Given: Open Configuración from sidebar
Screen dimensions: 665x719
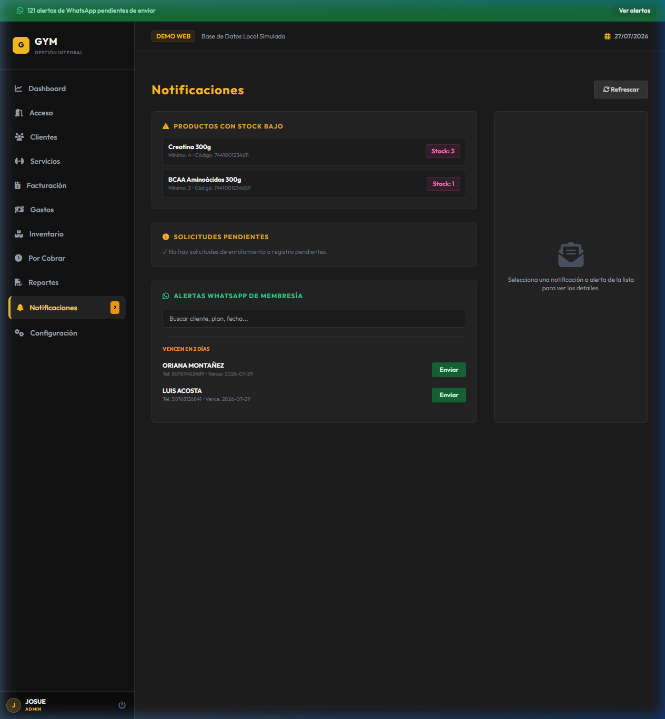Looking at the screenshot, I should 67,333.
